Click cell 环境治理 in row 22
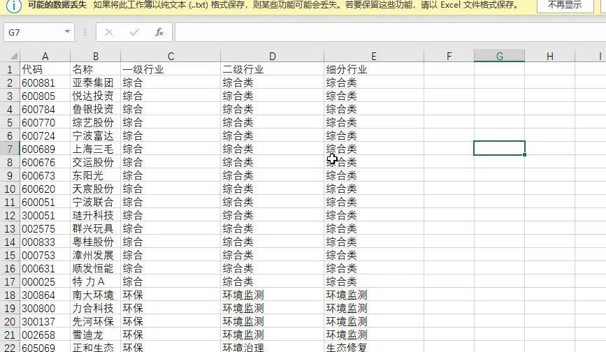The image size is (606, 352). pyautogui.click(x=273, y=347)
